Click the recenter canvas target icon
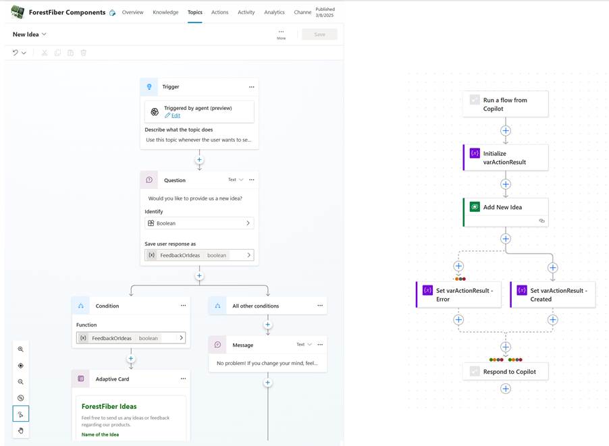 tap(21, 366)
